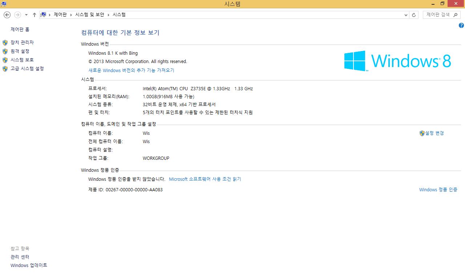Open address bar history dropdown

coord(406,15)
